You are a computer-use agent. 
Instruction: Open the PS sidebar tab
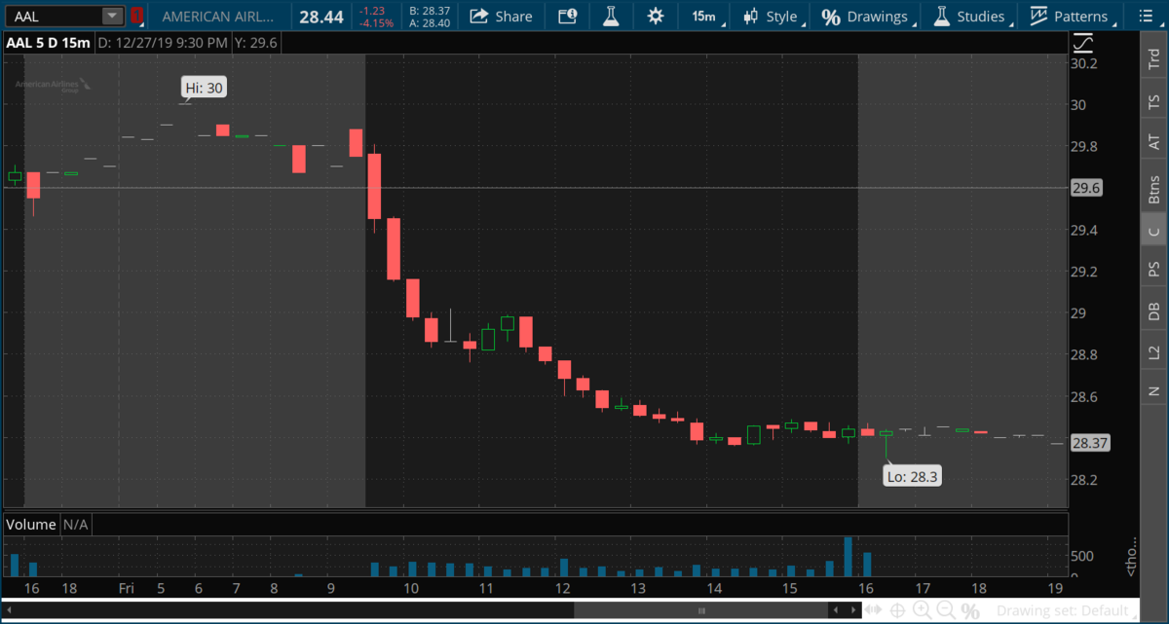tap(1154, 269)
